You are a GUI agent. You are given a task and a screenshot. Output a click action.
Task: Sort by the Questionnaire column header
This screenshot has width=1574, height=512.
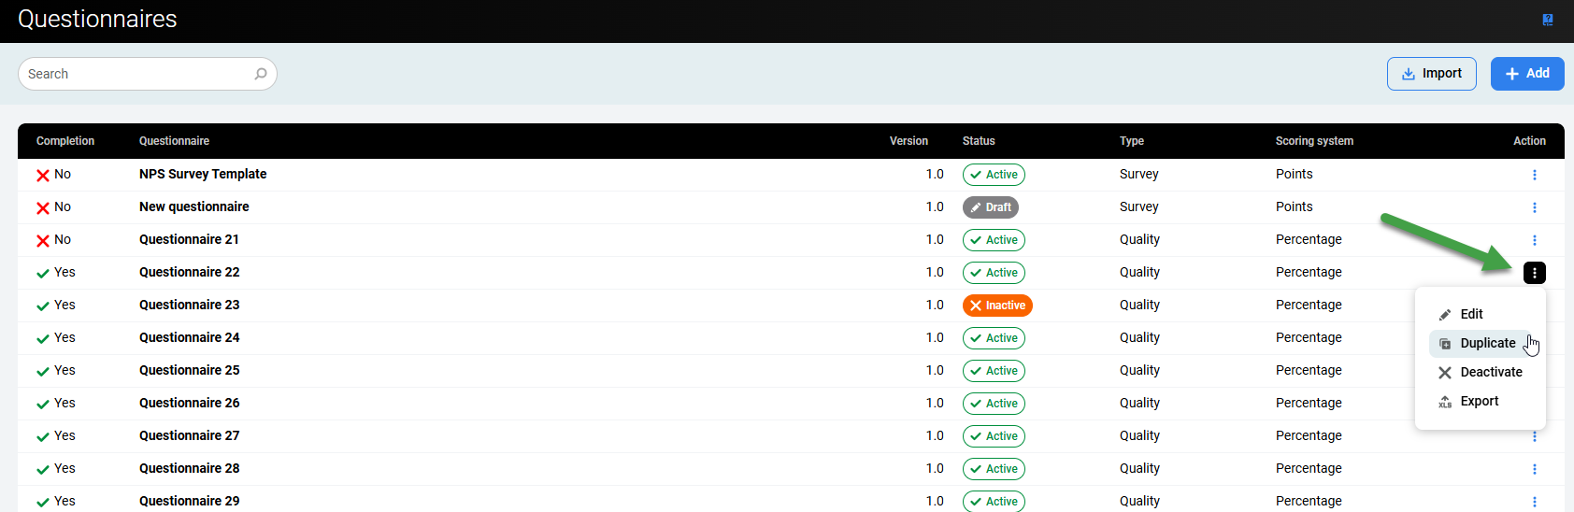[174, 141]
